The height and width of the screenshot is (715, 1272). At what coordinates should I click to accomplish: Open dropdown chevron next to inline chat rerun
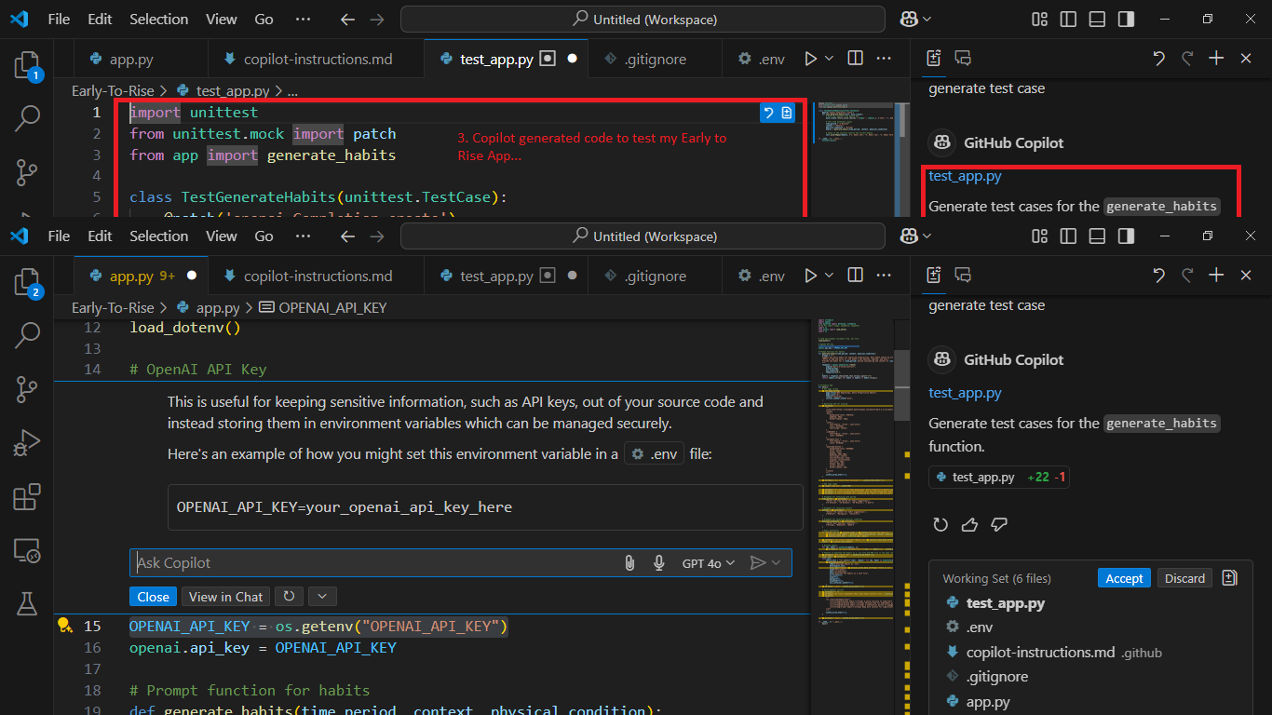coord(322,597)
